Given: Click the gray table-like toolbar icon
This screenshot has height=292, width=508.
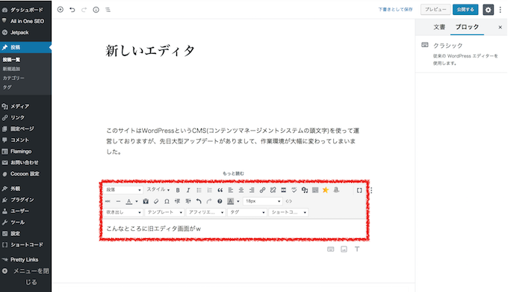Looking at the screenshot, I should click(x=315, y=190).
